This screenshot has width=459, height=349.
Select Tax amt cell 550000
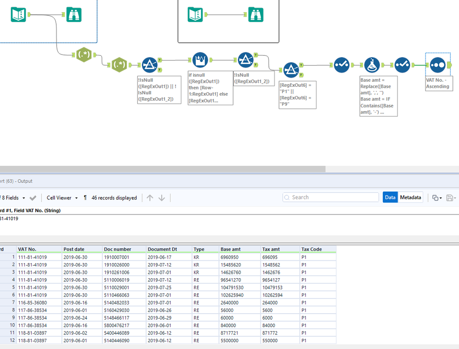point(280,341)
